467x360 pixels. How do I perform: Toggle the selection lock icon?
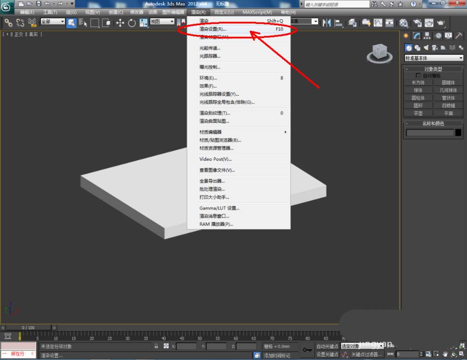tap(156, 346)
